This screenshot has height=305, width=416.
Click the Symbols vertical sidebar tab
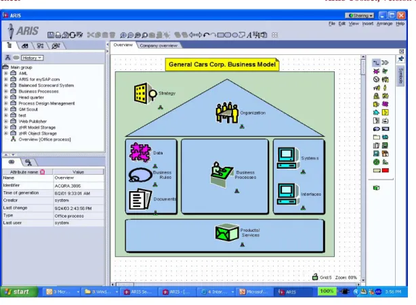tap(401, 76)
